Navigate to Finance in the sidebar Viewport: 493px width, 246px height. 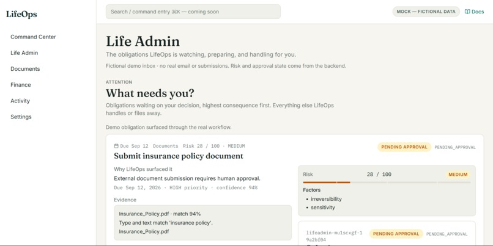(20, 85)
